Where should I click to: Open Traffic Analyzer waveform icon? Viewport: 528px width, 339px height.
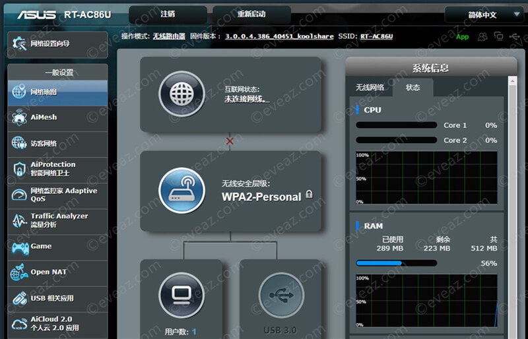(x=19, y=220)
